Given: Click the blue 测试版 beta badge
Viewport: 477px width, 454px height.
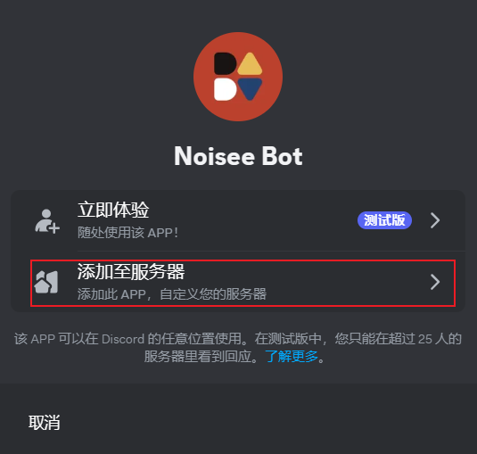Looking at the screenshot, I should pos(384,220).
